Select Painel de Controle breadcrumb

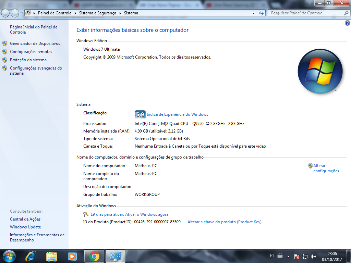55,13
